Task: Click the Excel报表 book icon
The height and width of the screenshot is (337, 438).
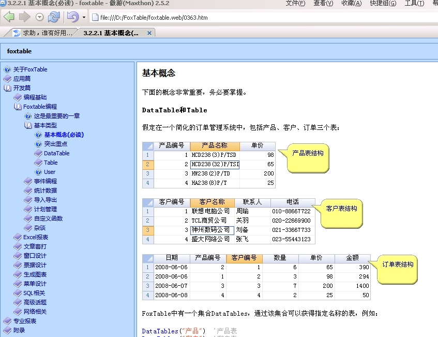Action: click(18, 237)
